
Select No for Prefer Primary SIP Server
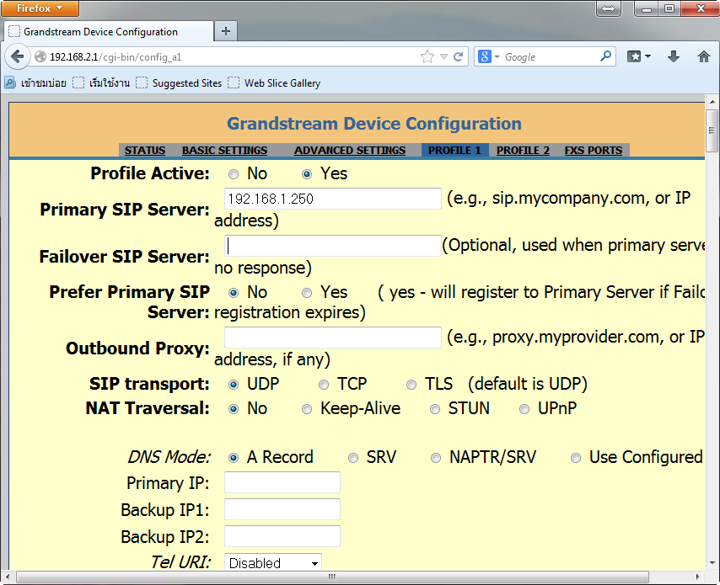pos(234,293)
